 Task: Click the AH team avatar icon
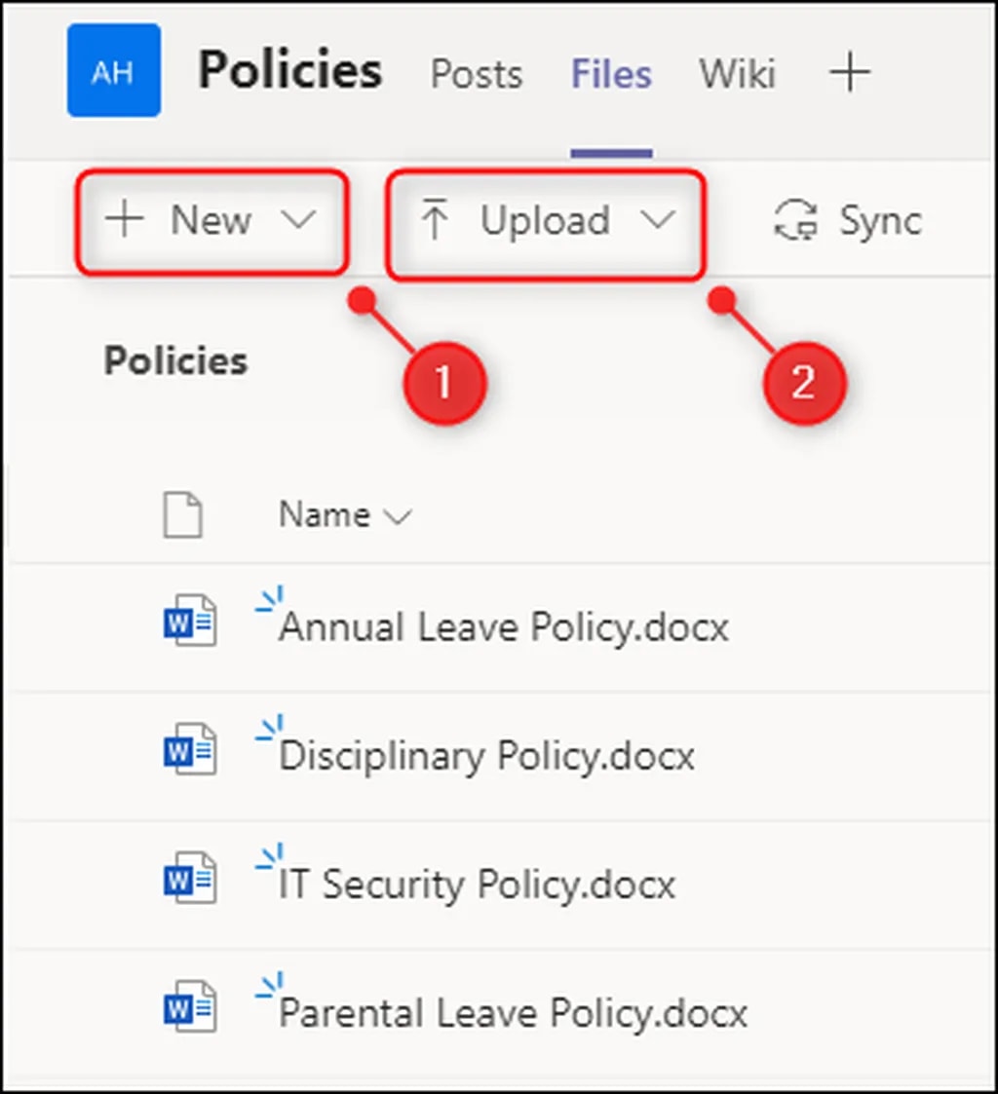tap(113, 73)
